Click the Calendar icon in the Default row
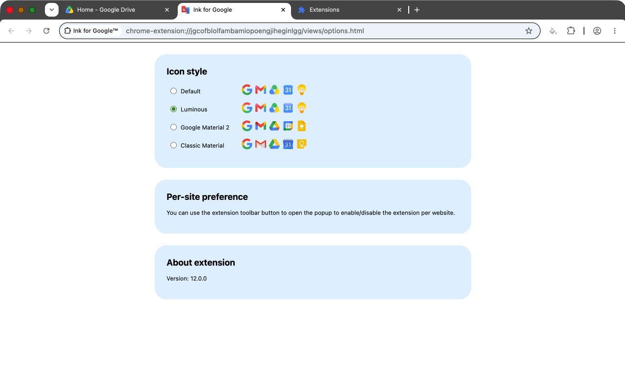Image resolution: width=625 pixels, height=391 pixels. tap(288, 90)
